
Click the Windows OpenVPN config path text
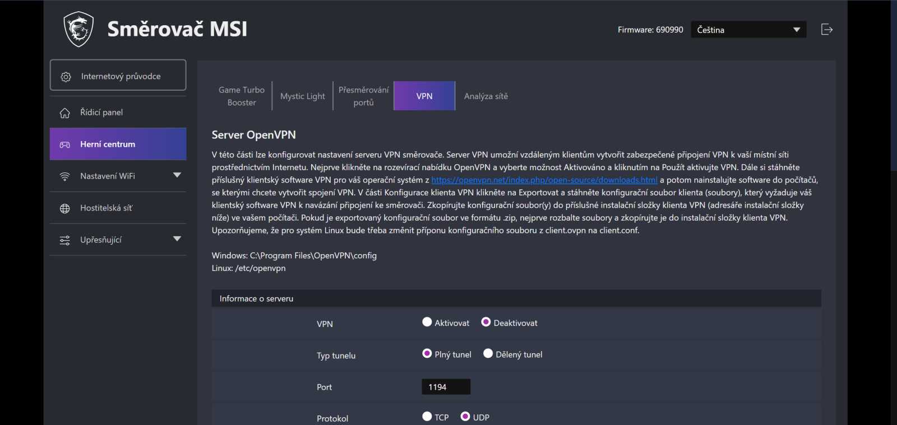294,255
